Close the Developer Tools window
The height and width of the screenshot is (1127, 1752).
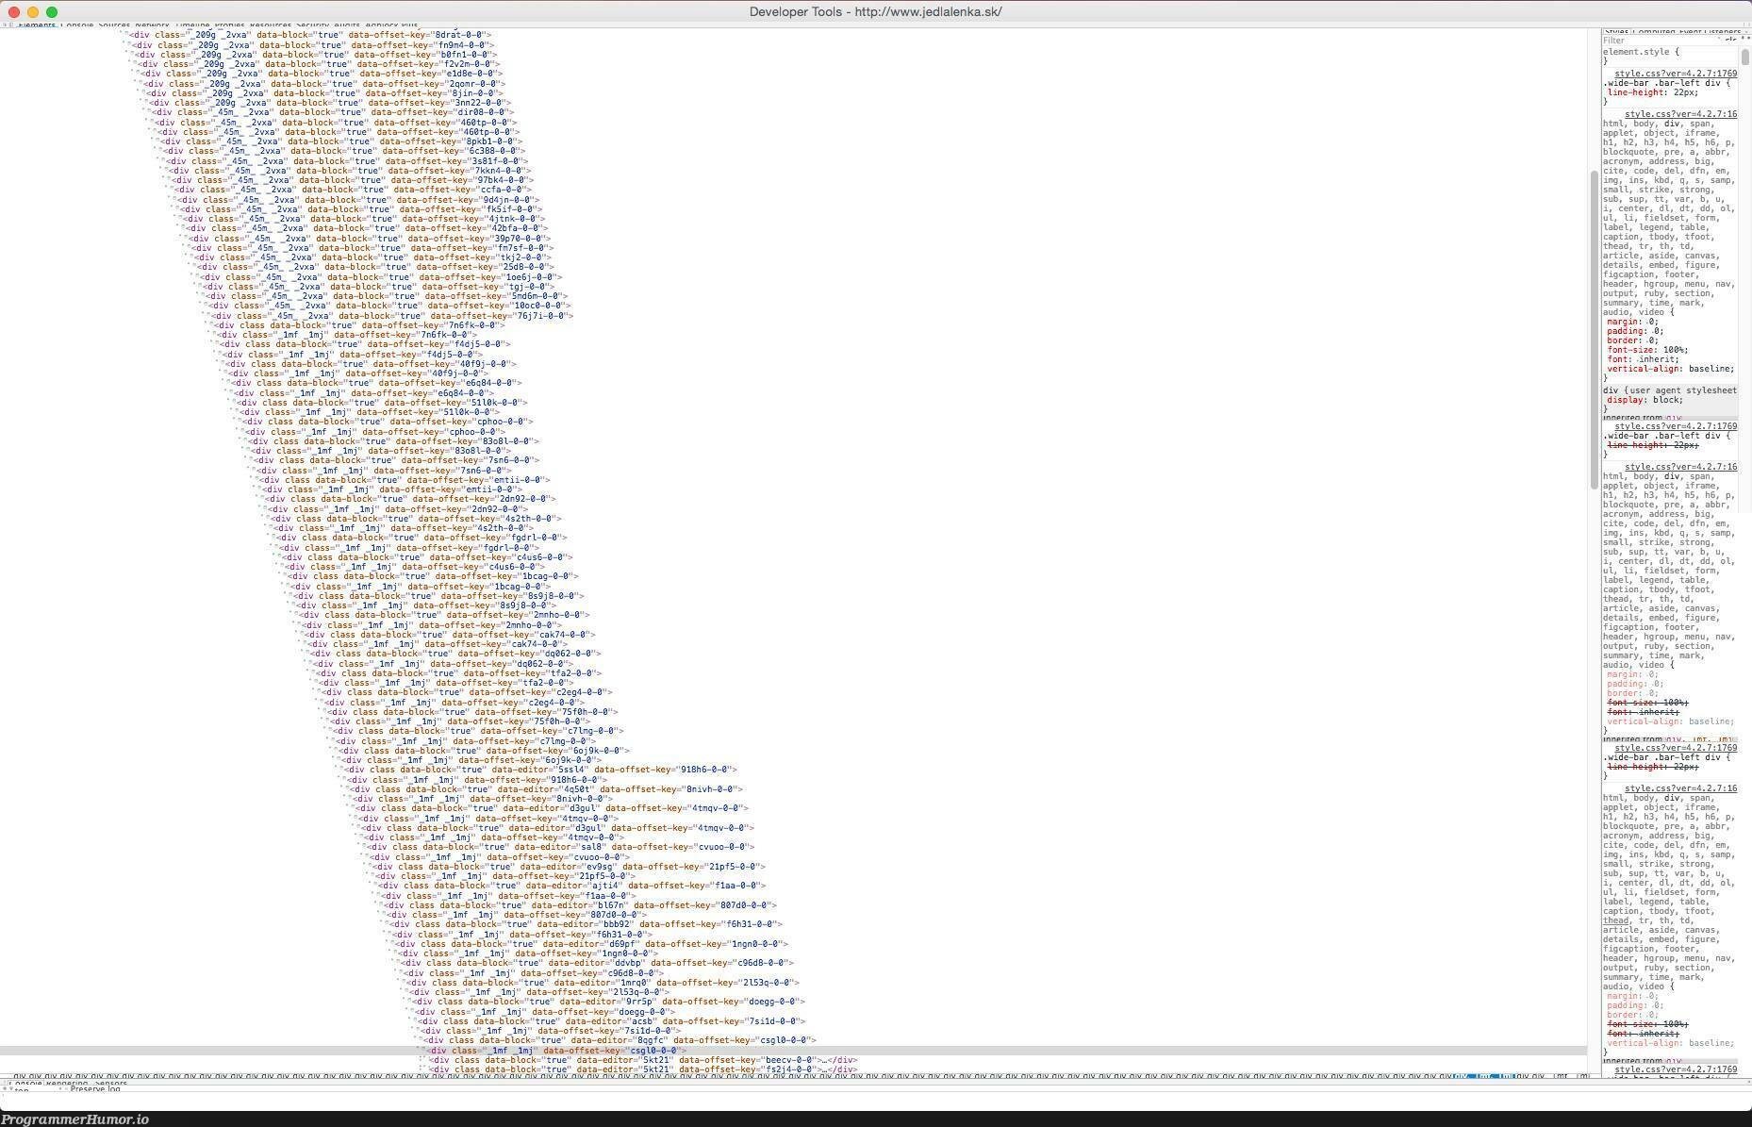tap(14, 12)
